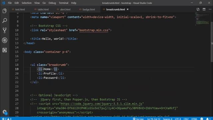Show errors and warnings in the status bar
The height and width of the screenshot is (120, 213).
tap(7, 119)
